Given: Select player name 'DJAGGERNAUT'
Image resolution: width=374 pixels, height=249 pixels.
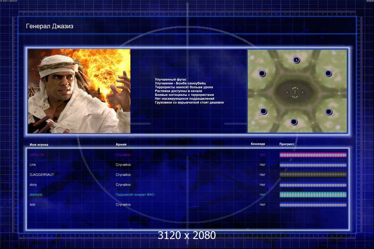Looking at the screenshot, I should pyautogui.click(x=42, y=175).
